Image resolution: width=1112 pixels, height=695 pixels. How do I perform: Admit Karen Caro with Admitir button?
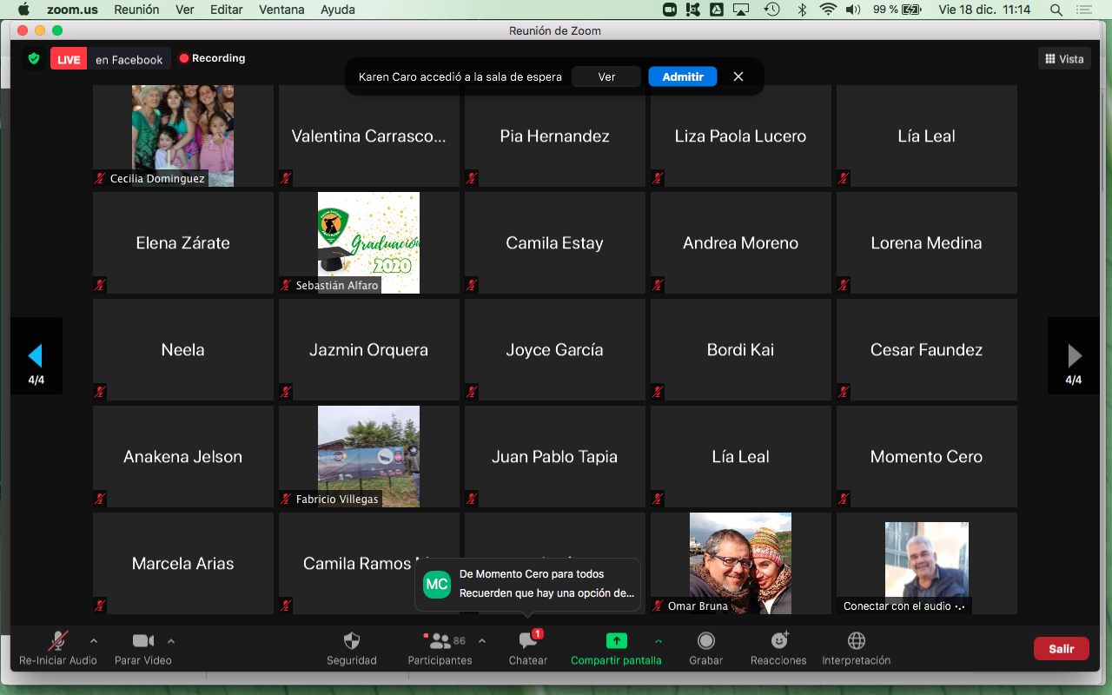[x=682, y=76]
